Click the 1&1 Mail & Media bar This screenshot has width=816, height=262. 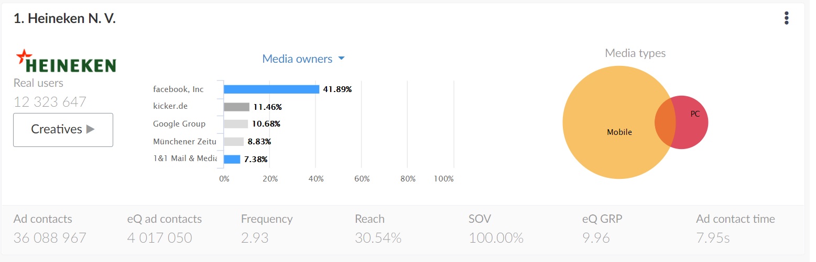(232, 159)
